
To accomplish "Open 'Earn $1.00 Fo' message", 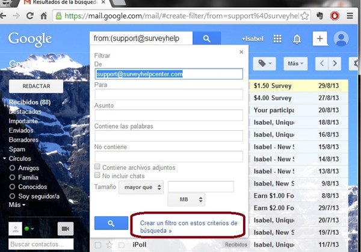I will [298, 196].
